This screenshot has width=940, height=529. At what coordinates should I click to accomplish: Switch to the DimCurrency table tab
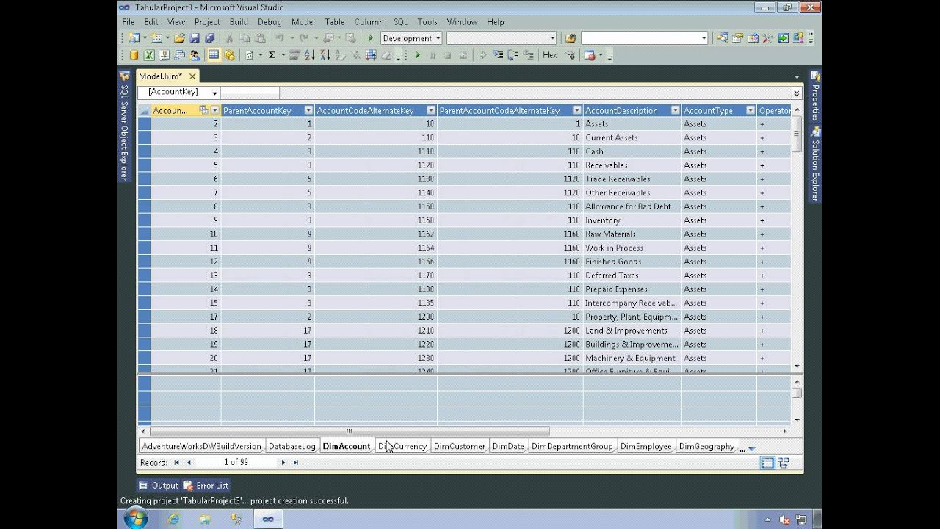click(x=402, y=446)
